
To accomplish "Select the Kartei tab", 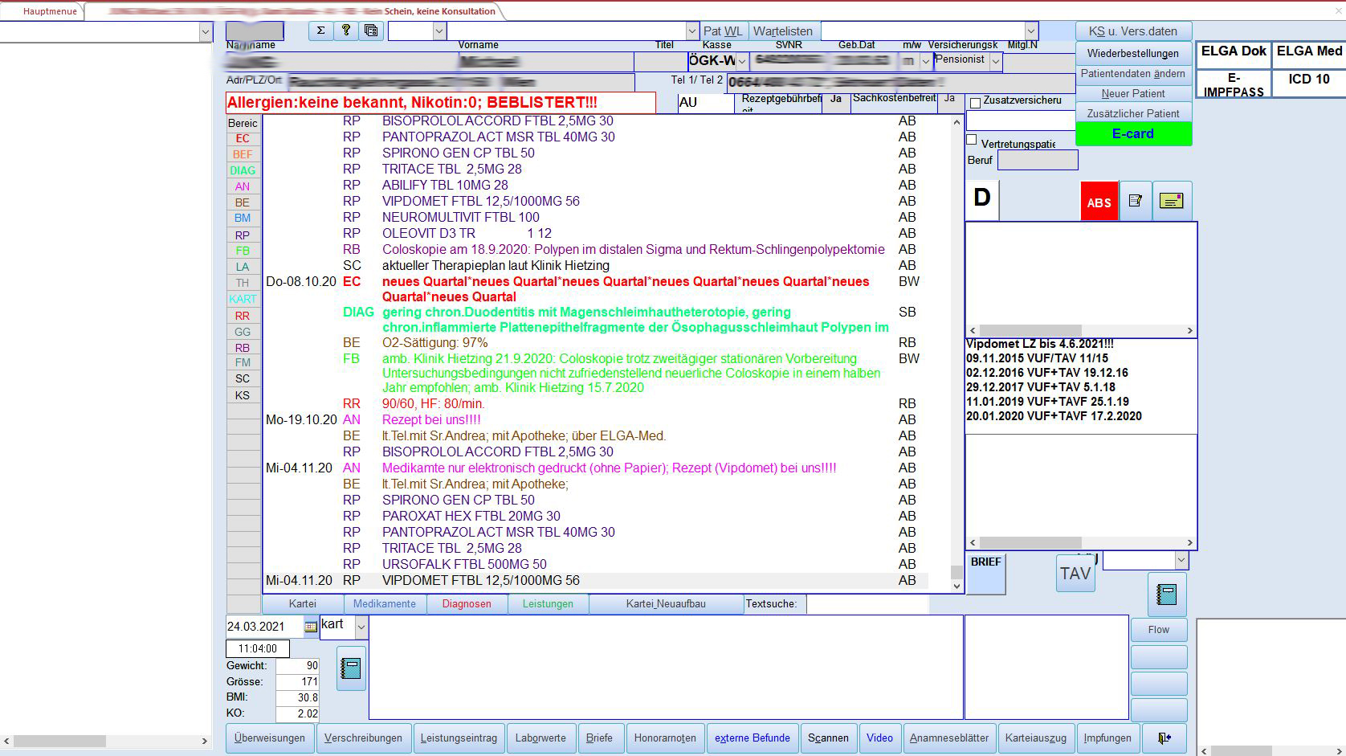I will click(303, 604).
